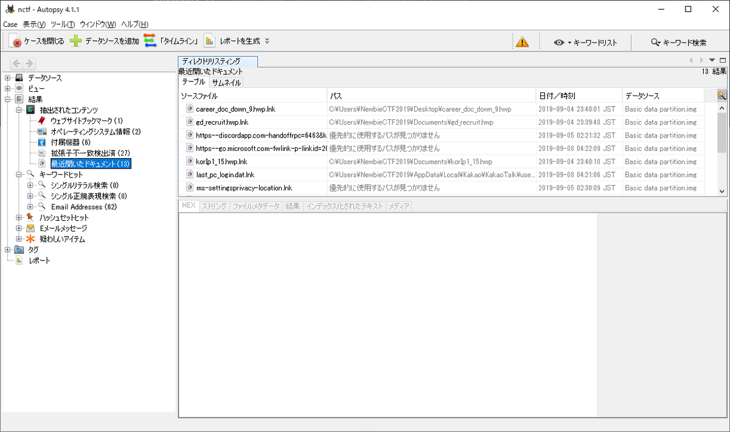Click the warning triangle icon in the toolbar

pos(523,41)
